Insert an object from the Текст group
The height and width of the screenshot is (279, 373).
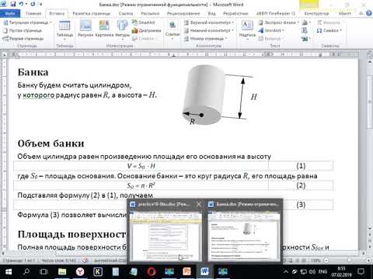[x=305, y=39]
